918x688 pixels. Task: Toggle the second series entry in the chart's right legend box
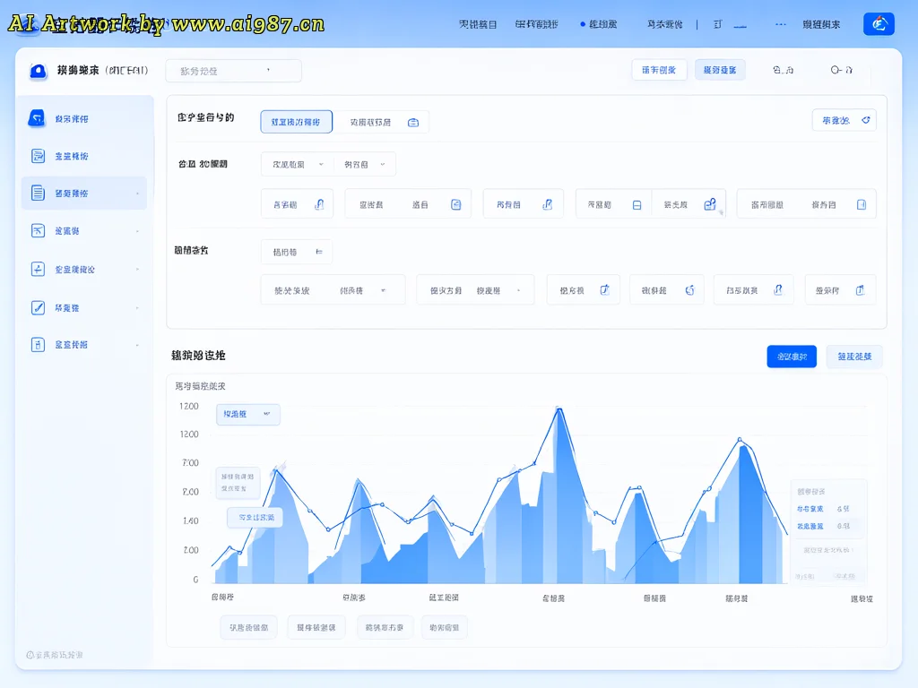click(824, 526)
